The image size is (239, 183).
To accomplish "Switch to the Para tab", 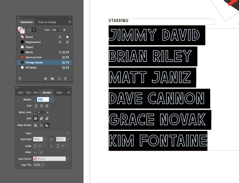I will click(x=36, y=93).
